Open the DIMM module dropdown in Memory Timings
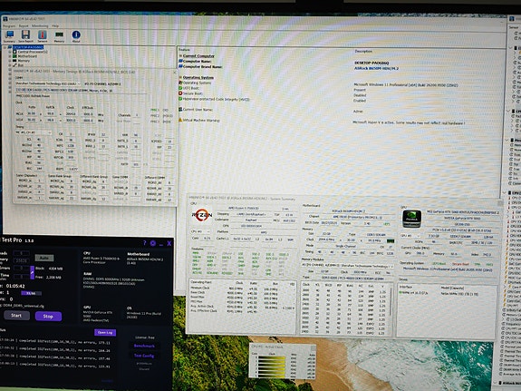This screenshot has width=521, height=391. coord(48,83)
